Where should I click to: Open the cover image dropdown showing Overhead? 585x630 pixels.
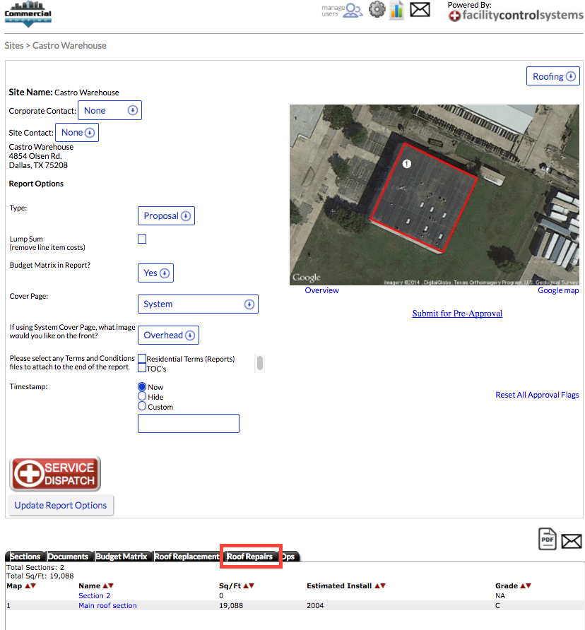click(168, 335)
